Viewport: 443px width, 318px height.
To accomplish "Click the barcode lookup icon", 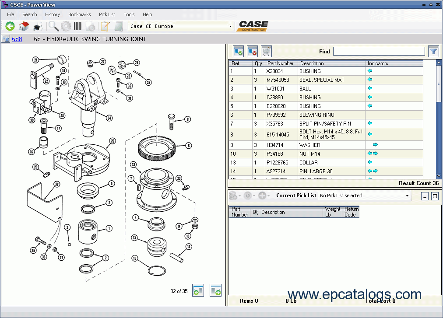I will click(x=78, y=26).
